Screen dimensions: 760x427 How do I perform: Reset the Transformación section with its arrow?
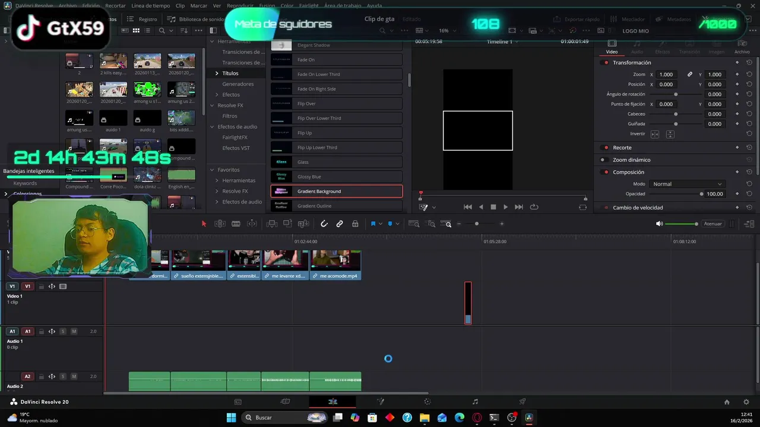(x=749, y=62)
